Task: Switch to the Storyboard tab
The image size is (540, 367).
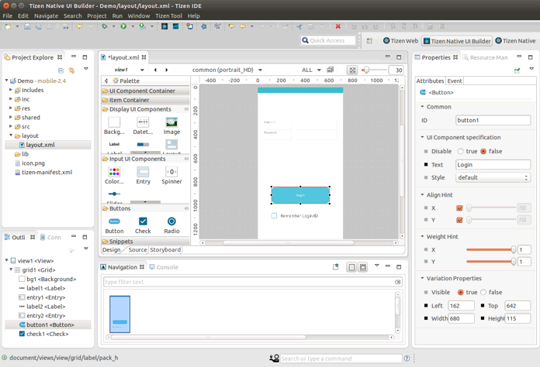Action: pos(165,249)
